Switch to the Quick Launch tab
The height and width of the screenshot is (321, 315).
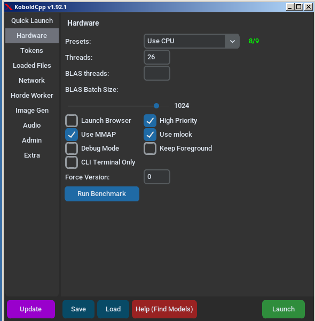pos(32,21)
